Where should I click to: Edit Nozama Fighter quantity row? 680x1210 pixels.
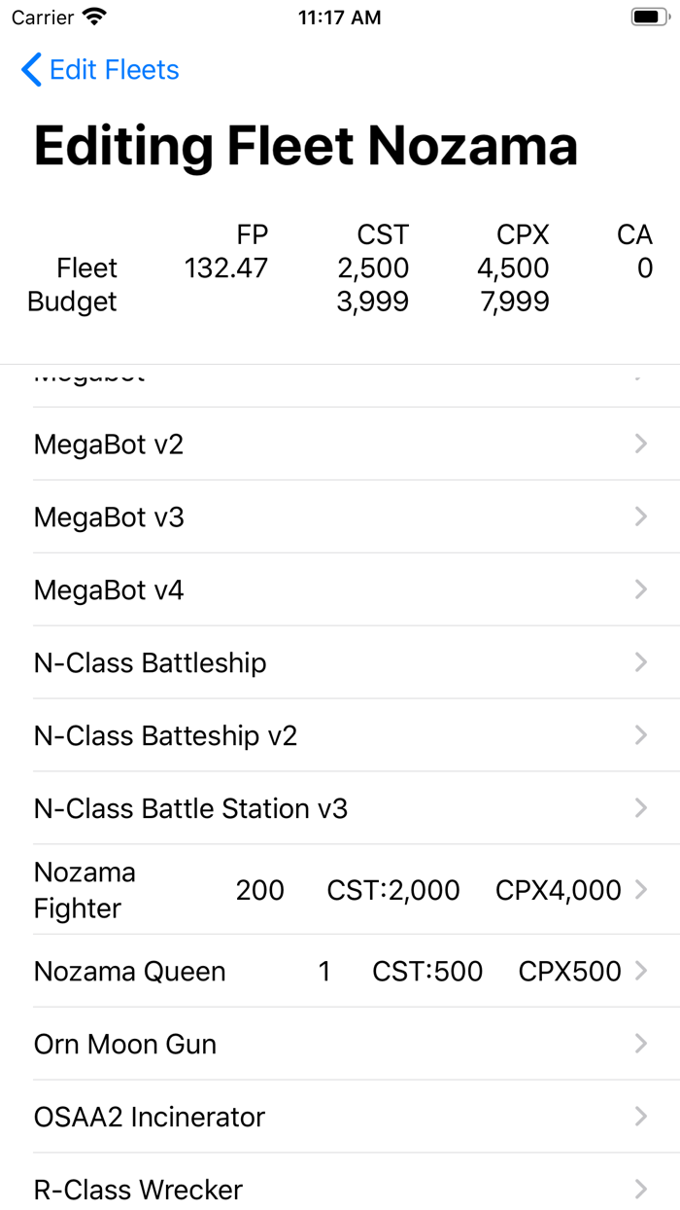260,890
